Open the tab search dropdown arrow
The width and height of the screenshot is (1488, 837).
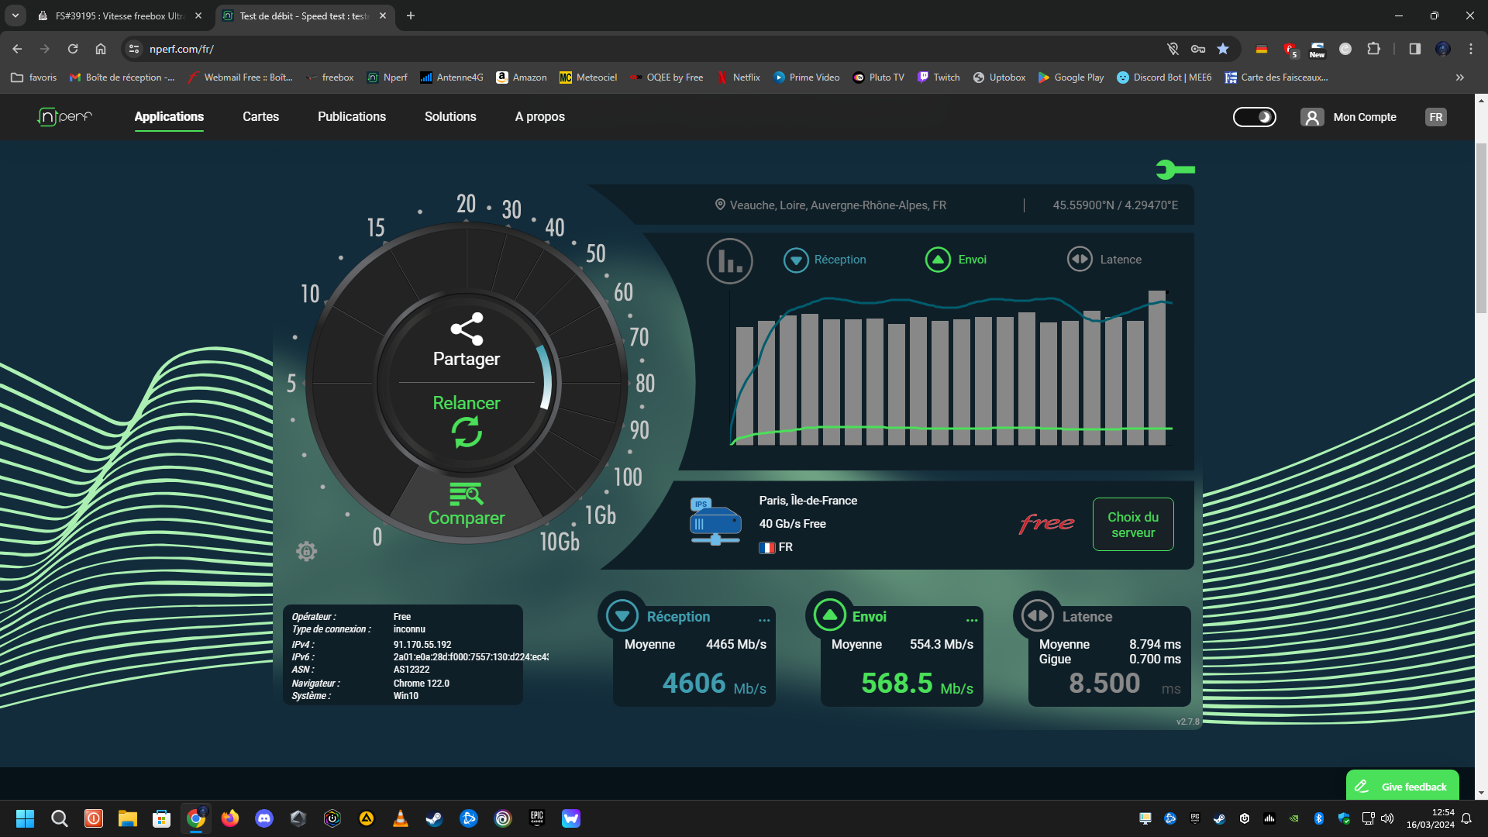click(15, 15)
